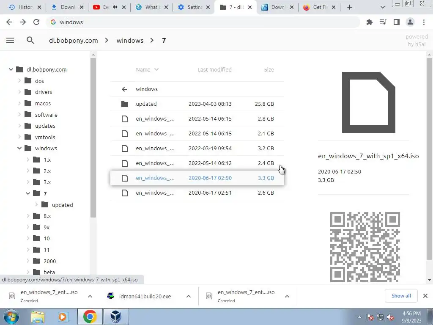This screenshot has height=325, width=433.
Task: Open a new browser tab
Action: coord(350,7)
